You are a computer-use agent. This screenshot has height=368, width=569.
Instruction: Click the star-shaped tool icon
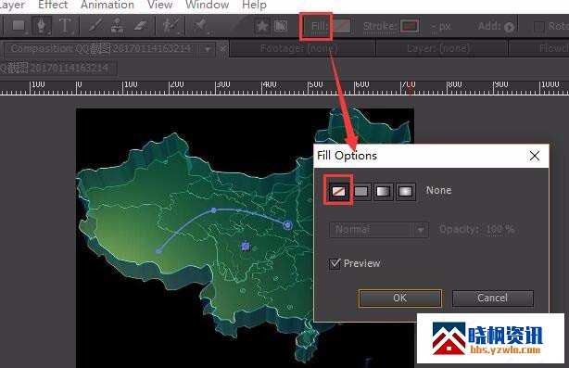pos(262,26)
